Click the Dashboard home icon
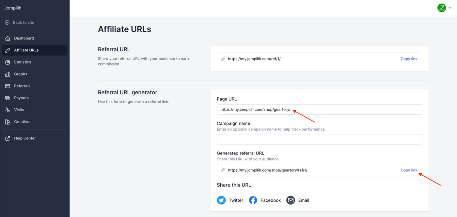Screen dimensions: 457x217 coord(8,38)
